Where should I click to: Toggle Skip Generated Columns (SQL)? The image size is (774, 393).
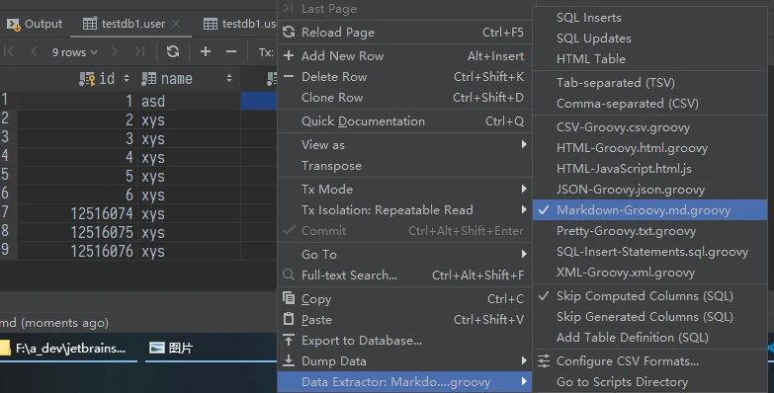[x=649, y=317]
